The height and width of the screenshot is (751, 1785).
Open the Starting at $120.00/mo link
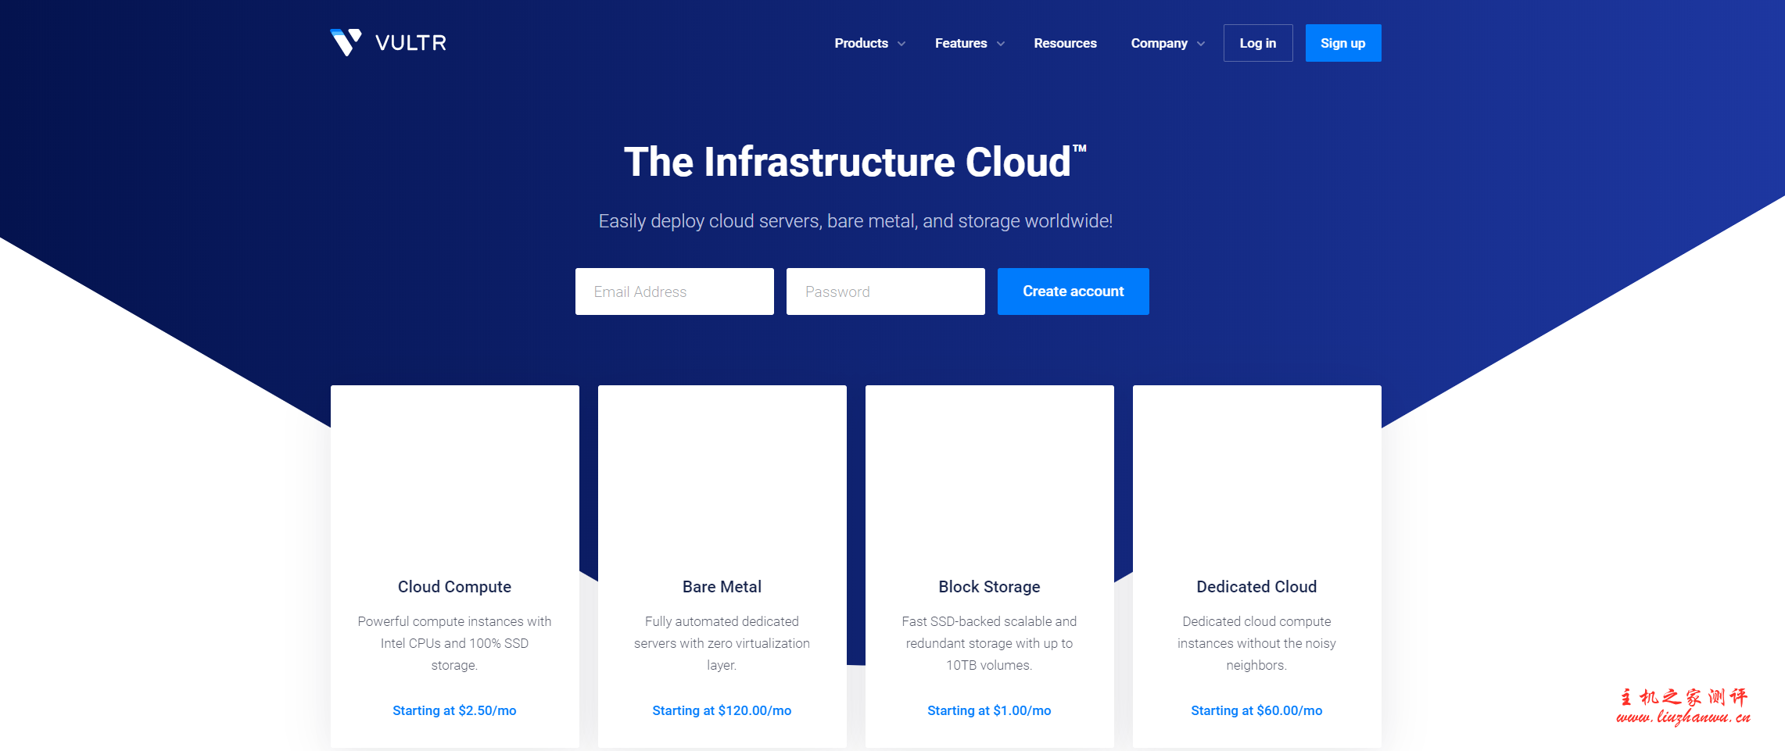722,710
